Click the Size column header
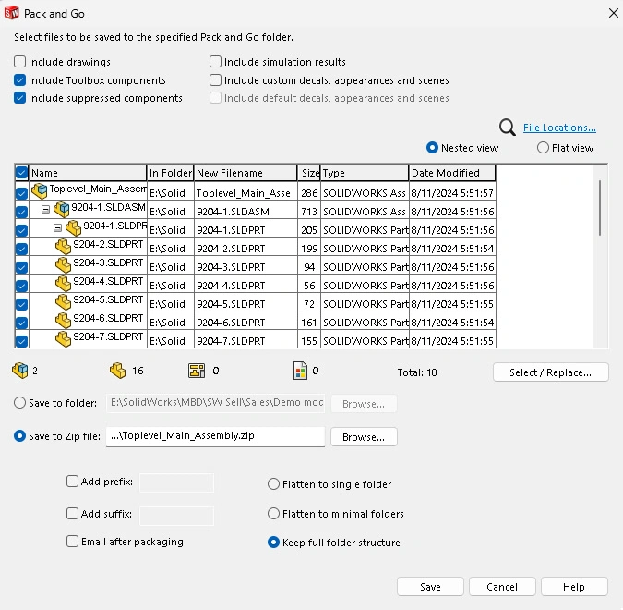 [309, 173]
